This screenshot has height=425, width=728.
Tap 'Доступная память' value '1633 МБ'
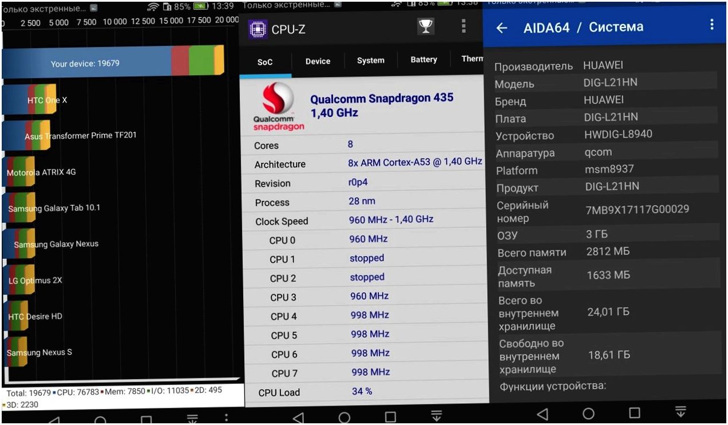(608, 276)
